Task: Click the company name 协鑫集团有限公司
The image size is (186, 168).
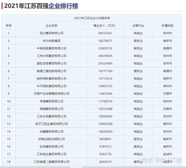Action: (51, 131)
